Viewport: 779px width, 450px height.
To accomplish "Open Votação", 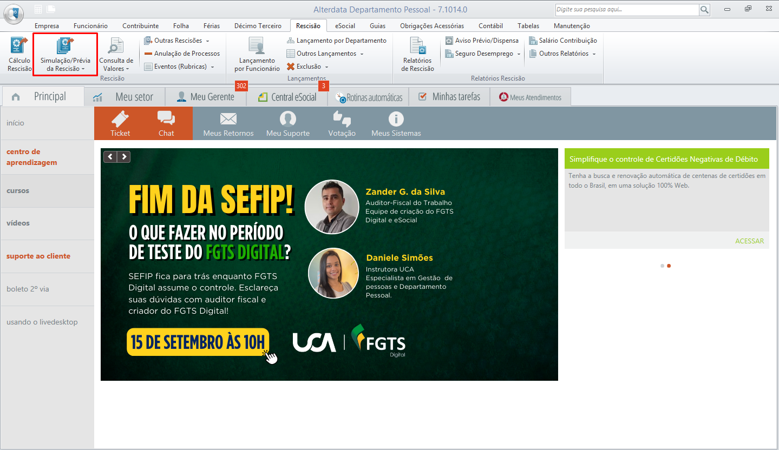I will [x=342, y=124].
